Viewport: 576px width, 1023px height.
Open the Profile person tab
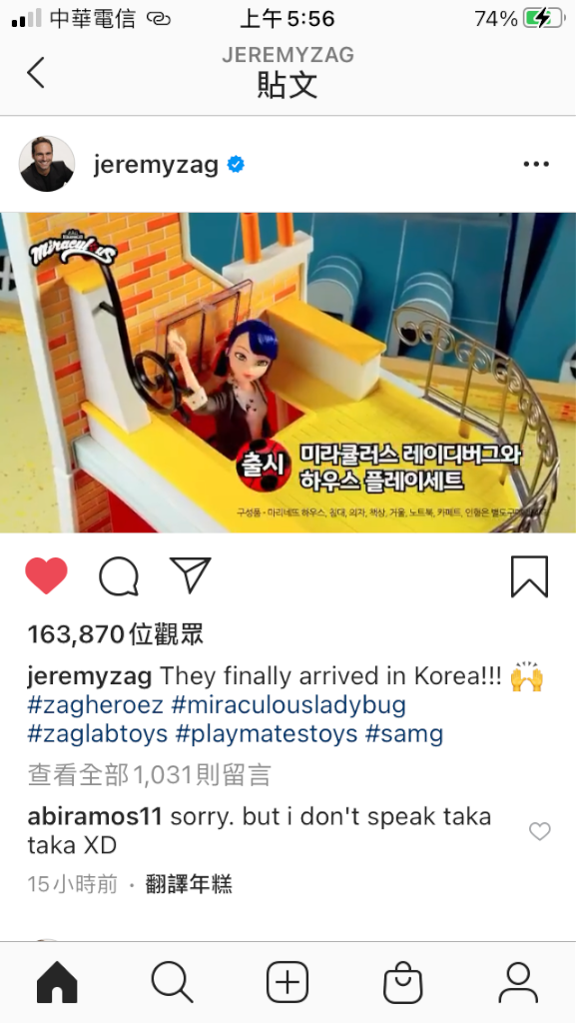click(x=518, y=982)
